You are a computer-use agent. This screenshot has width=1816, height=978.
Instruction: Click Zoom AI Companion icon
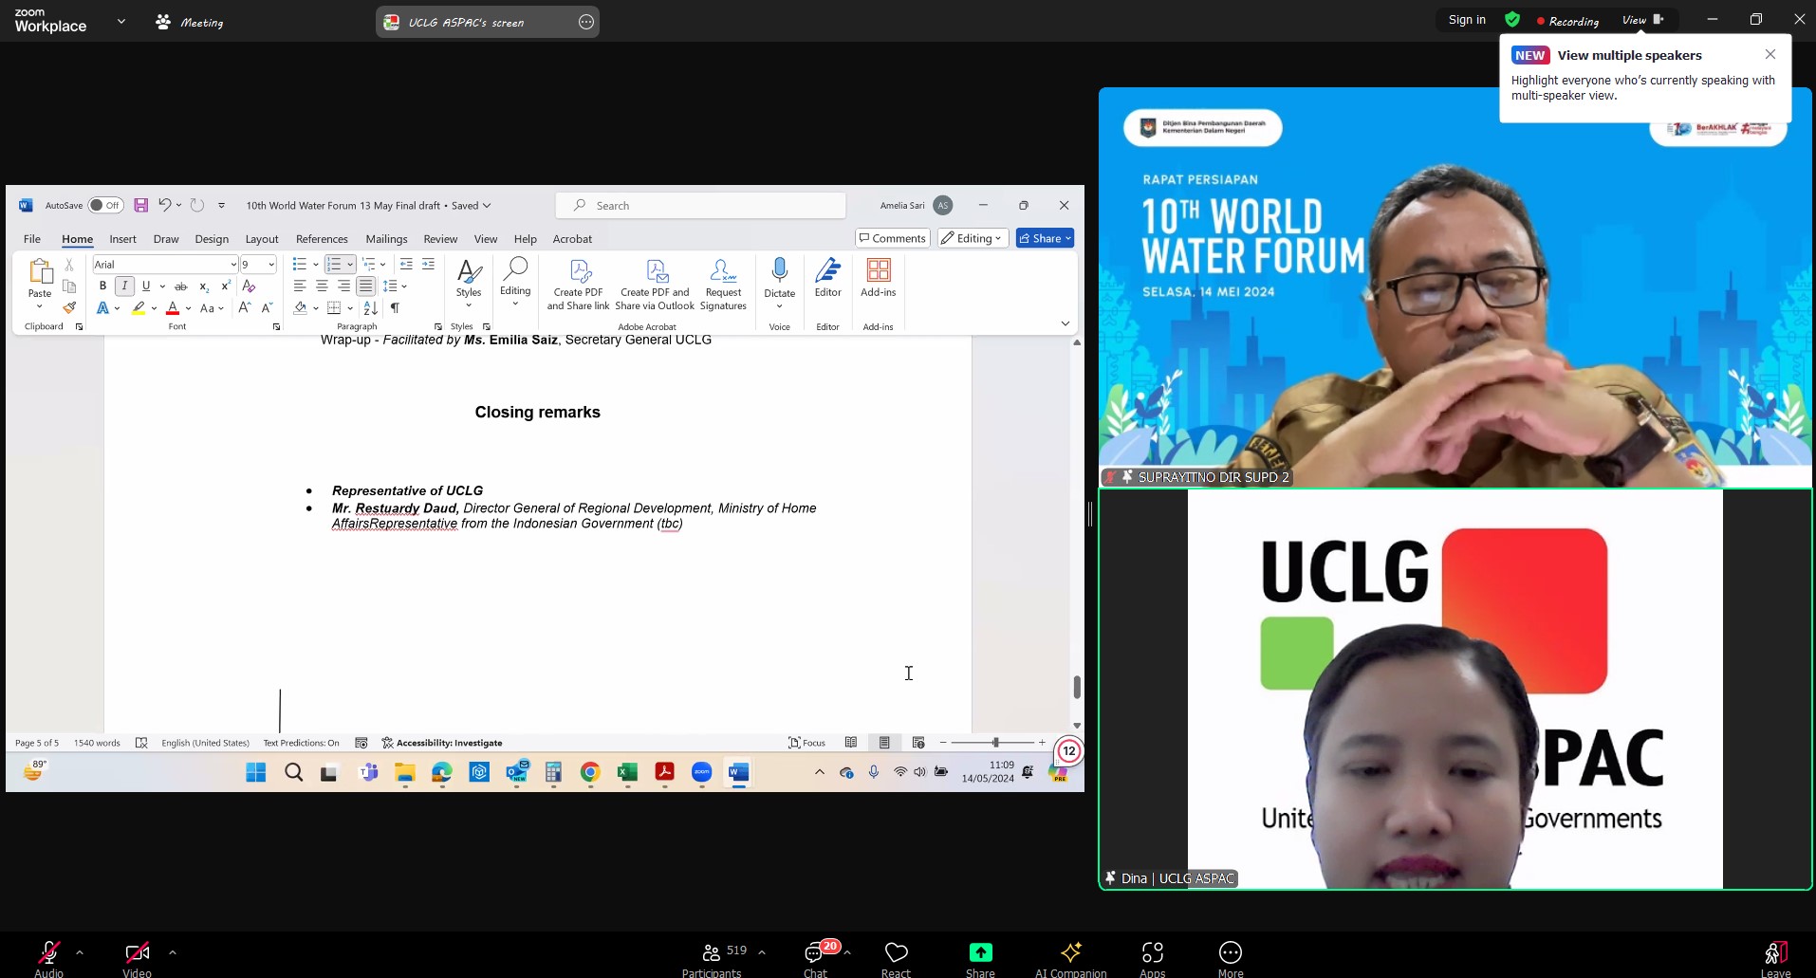point(1071,959)
